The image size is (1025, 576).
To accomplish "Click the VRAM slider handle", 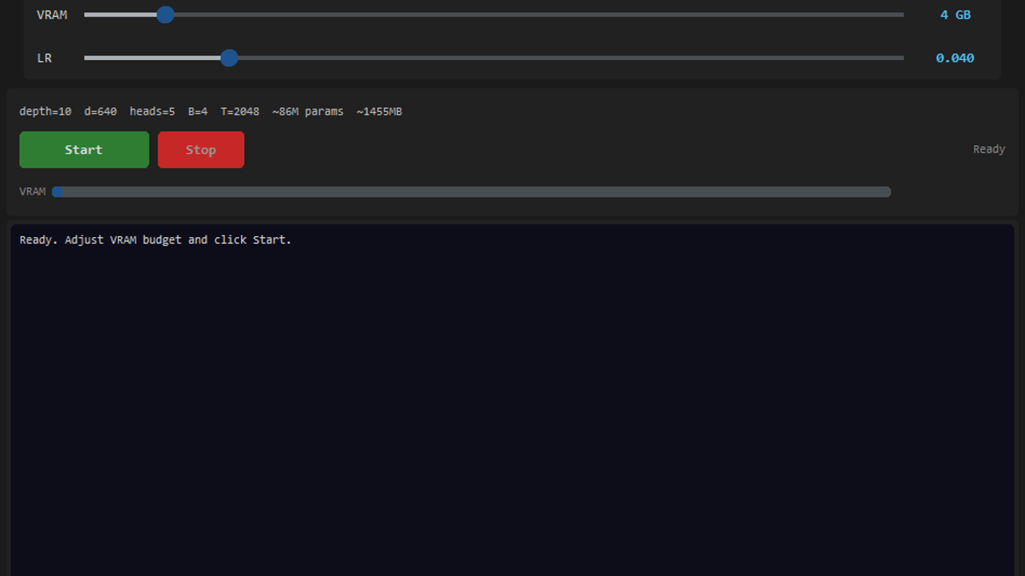I will [x=165, y=15].
